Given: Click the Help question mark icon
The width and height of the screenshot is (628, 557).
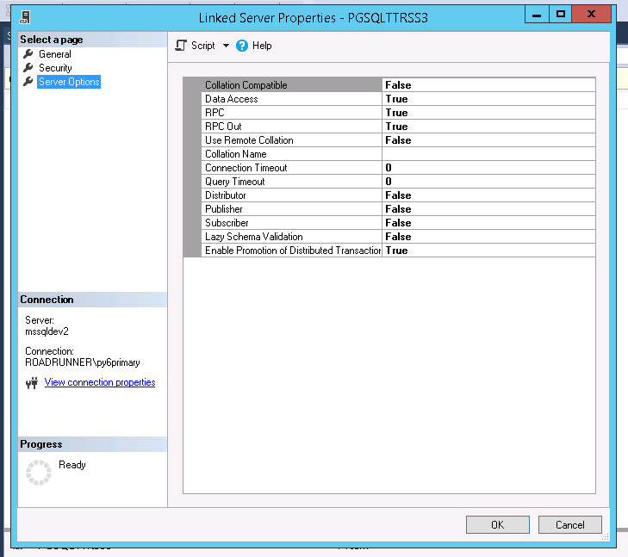Looking at the screenshot, I should coord(242,46).
